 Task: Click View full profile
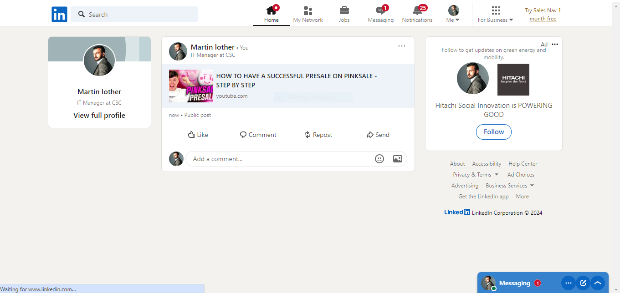[x=99, y=116]
